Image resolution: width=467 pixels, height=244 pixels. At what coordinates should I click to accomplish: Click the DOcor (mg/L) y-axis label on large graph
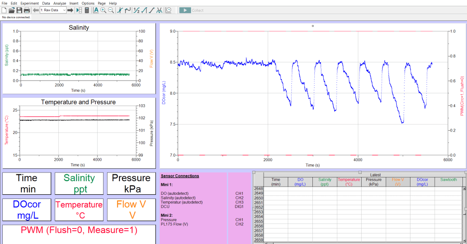click(164, 93)
